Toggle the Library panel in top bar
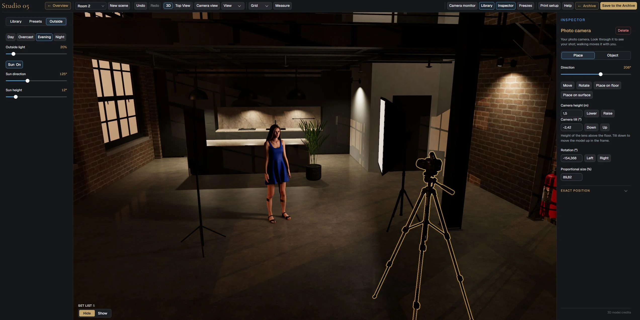Image resolution: width=640 pixels, height=320 pixels. (x=487, y=6)
